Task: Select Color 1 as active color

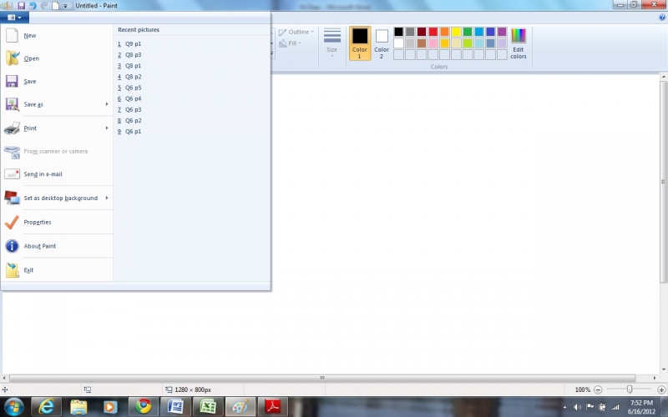Action: click(360, 42)
